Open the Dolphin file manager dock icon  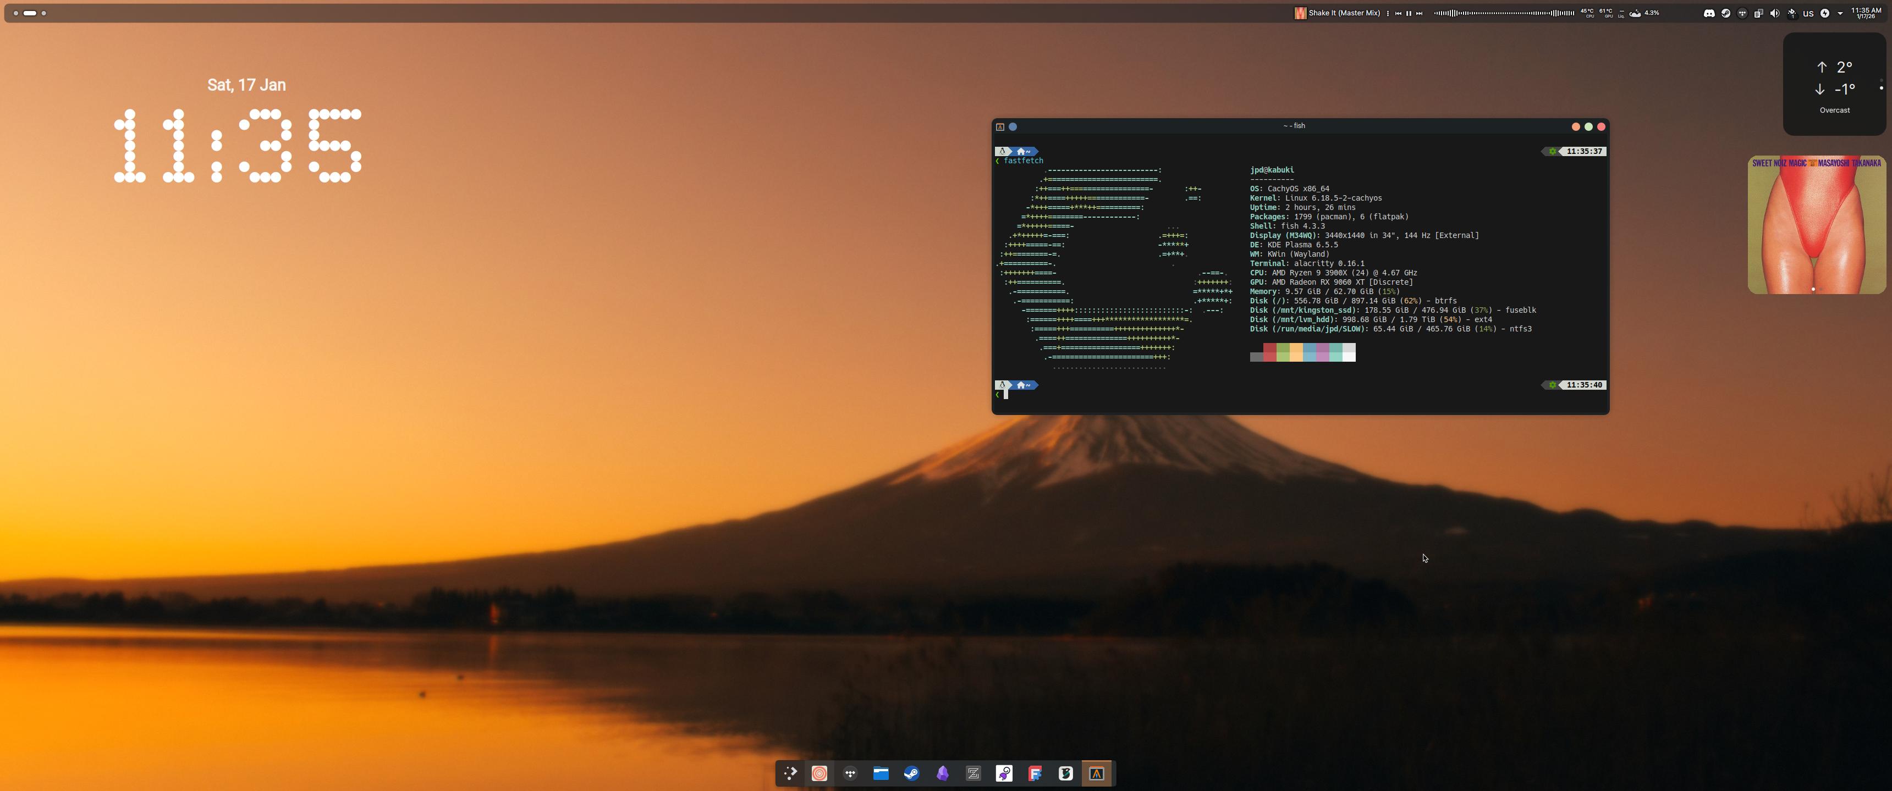tap(881, 773)
